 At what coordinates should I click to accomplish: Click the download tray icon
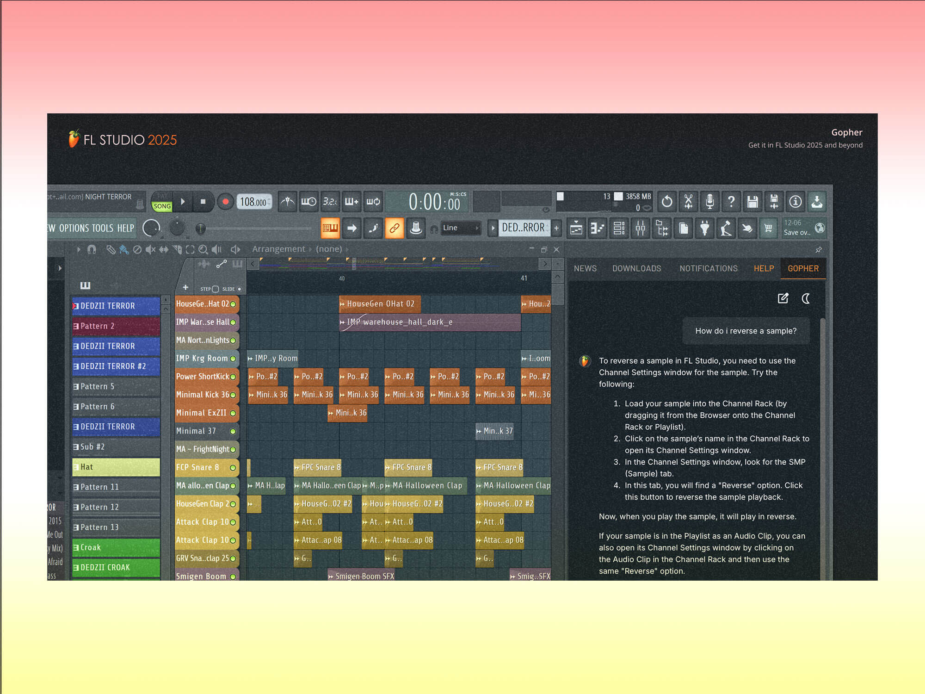817,202
